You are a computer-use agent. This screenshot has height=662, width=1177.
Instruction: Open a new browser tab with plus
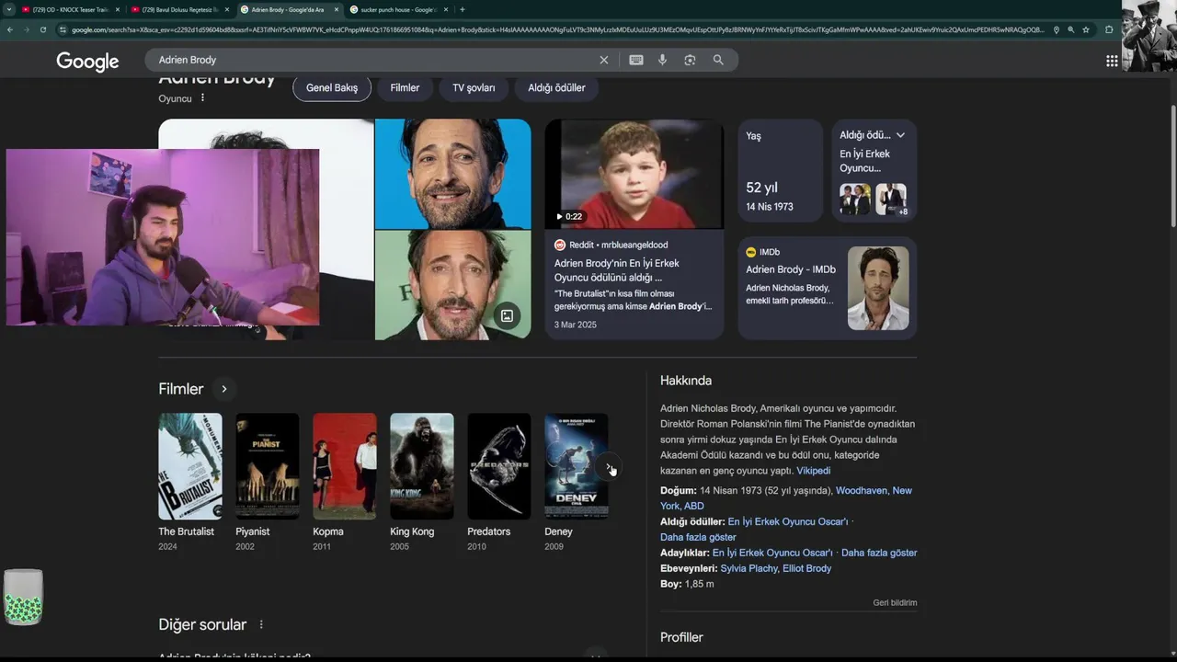click(462, 9)
